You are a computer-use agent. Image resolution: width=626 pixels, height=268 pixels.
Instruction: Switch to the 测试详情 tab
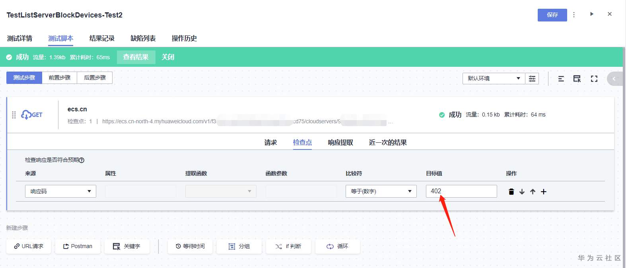[19, 38]
